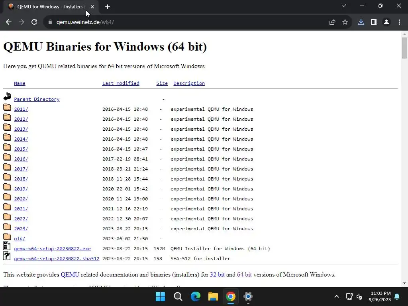Open the Parent Directory link
The image size is (408, 306).
point(37,99)
